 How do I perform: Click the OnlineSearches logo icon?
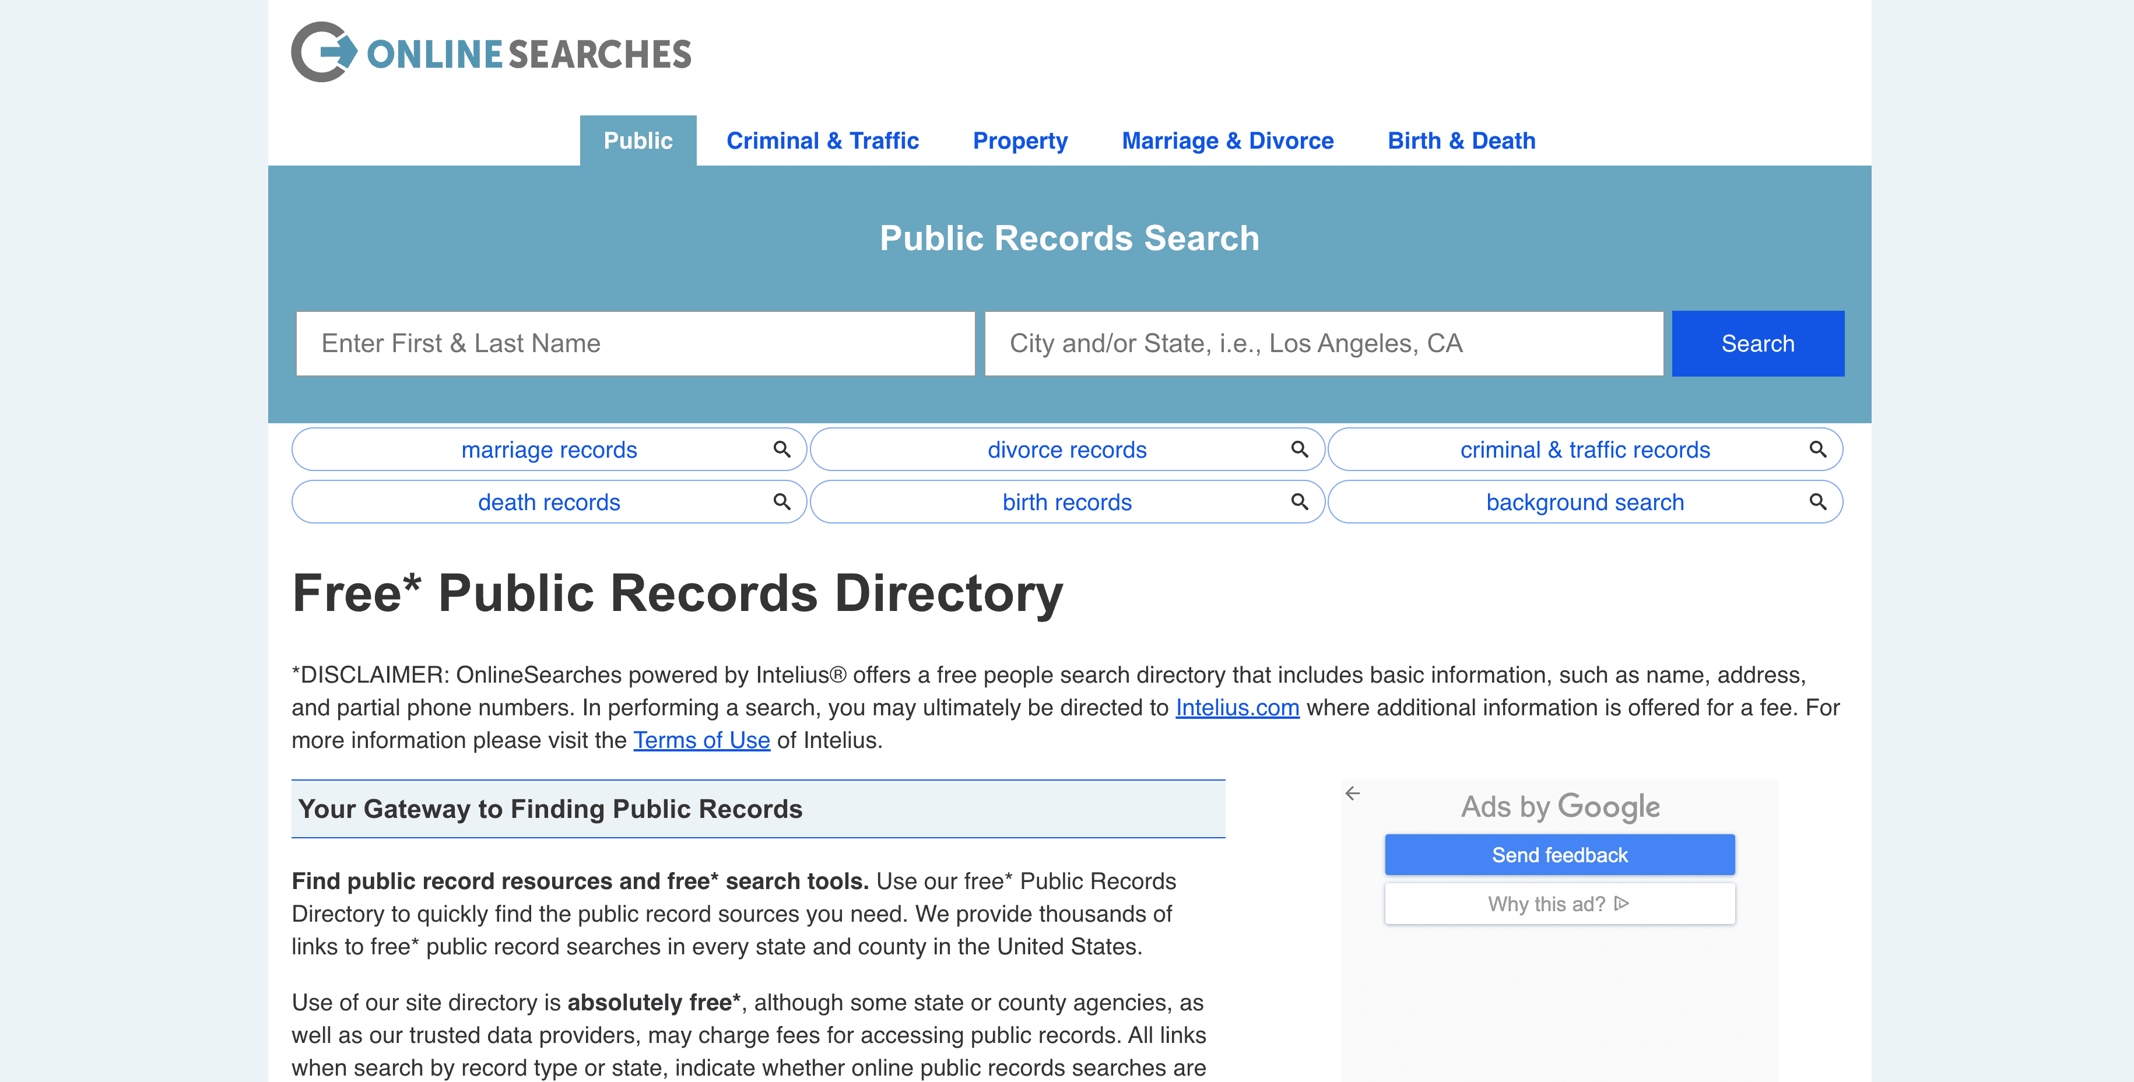[x=324, y=52]
